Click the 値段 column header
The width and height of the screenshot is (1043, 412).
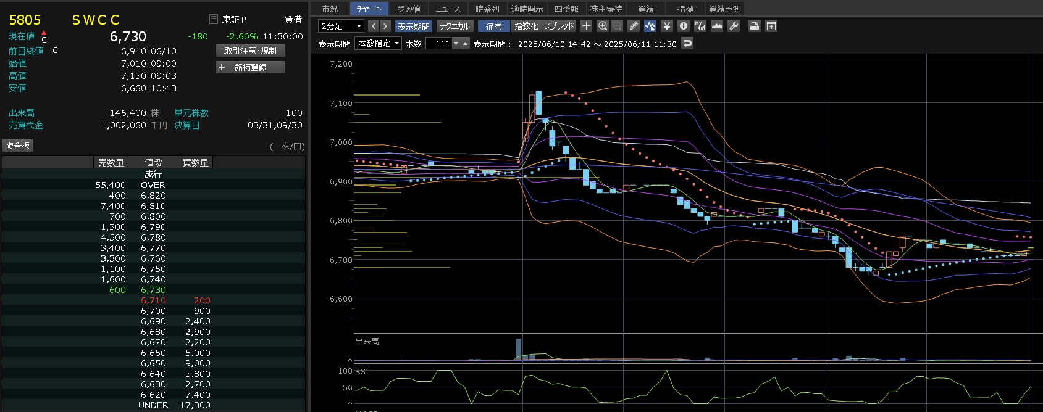(x=153, y=162)
